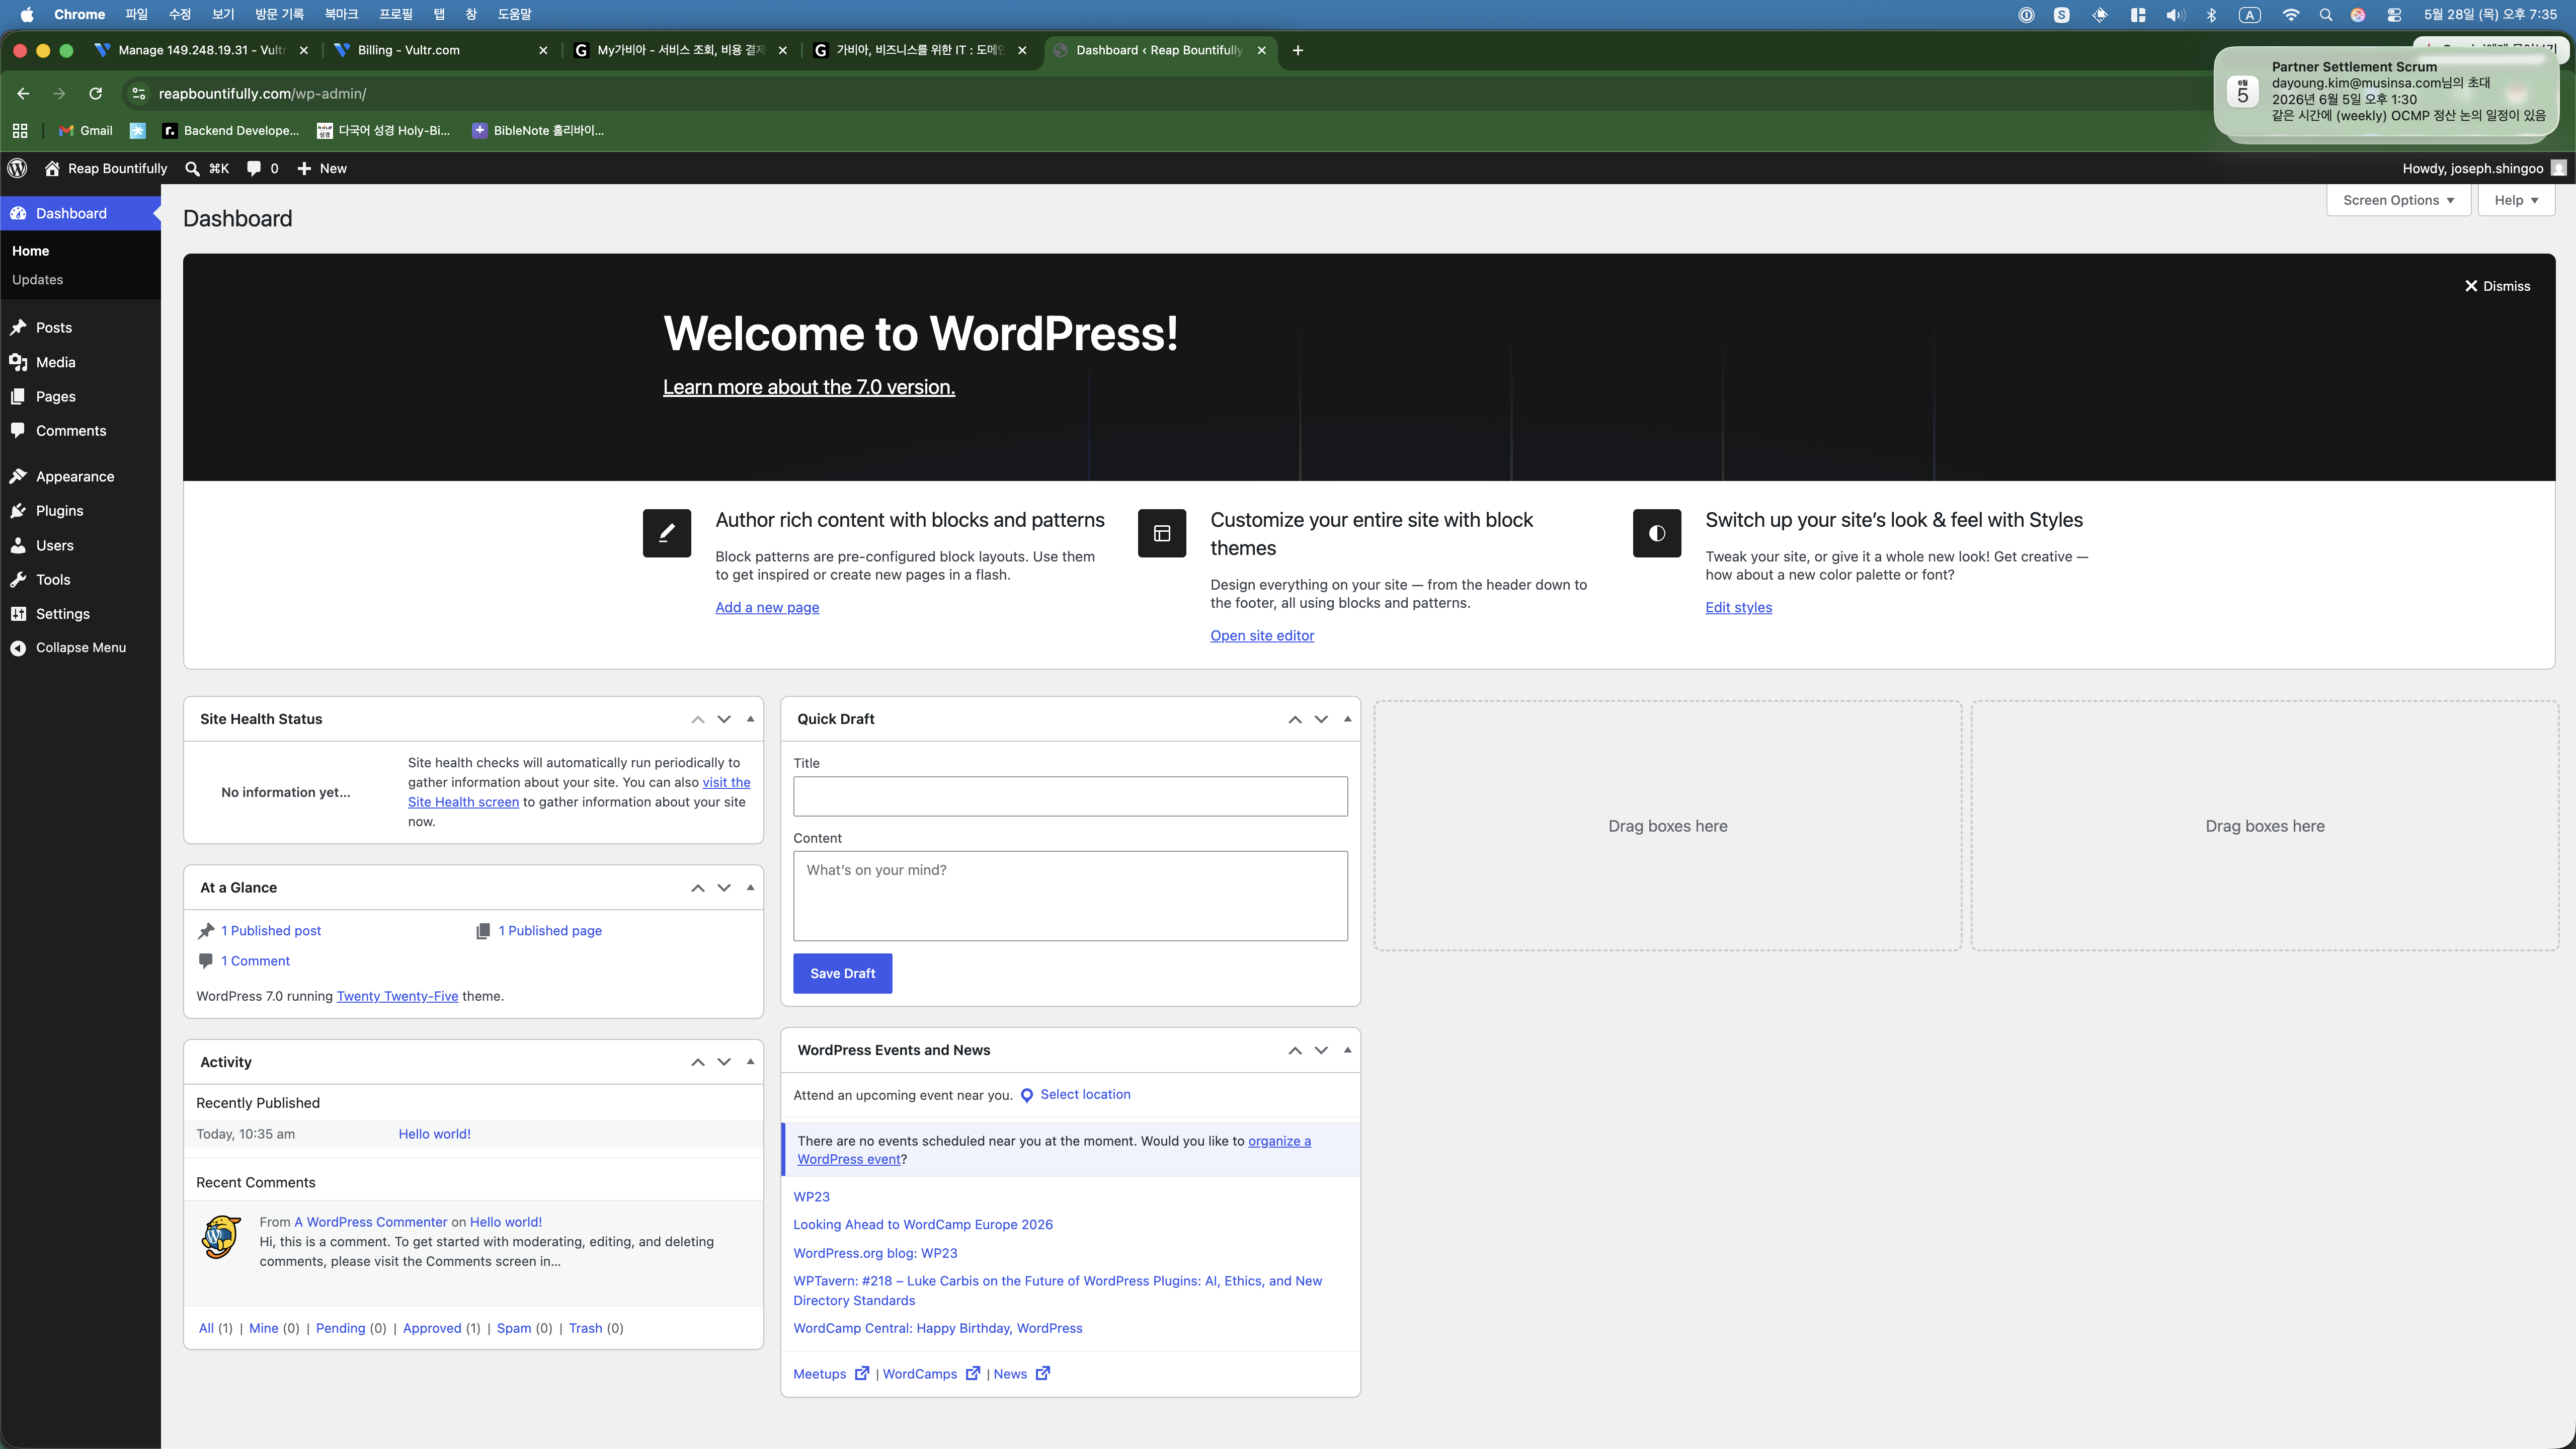Click the WordPress logo in admin bar
Viewport: 2576px width, 1449px height.
coord(17,168)
